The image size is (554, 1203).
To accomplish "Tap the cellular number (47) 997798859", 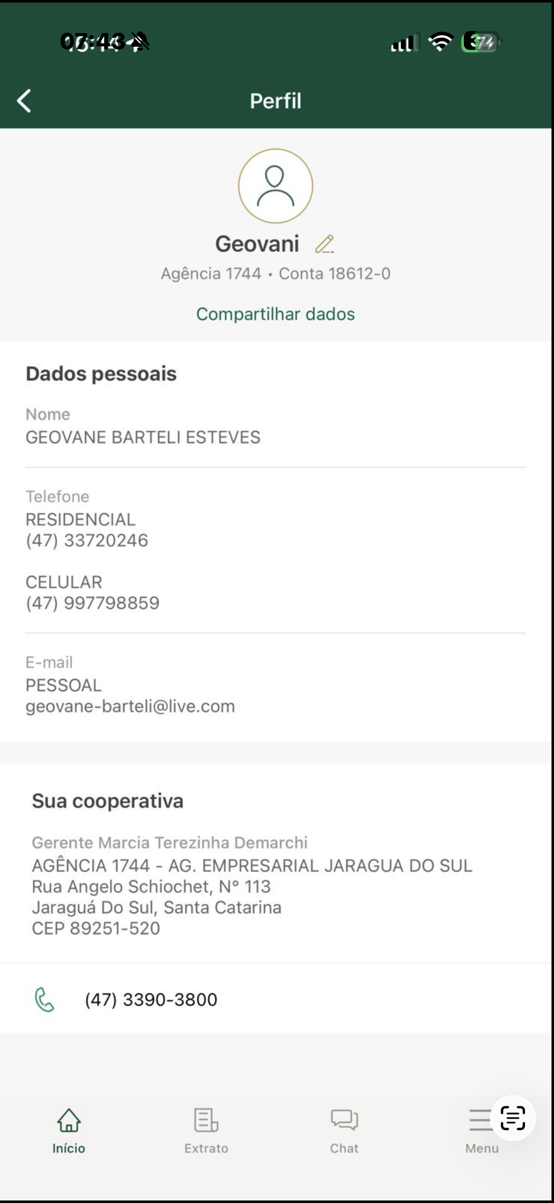I will click(x=92, y=603).
